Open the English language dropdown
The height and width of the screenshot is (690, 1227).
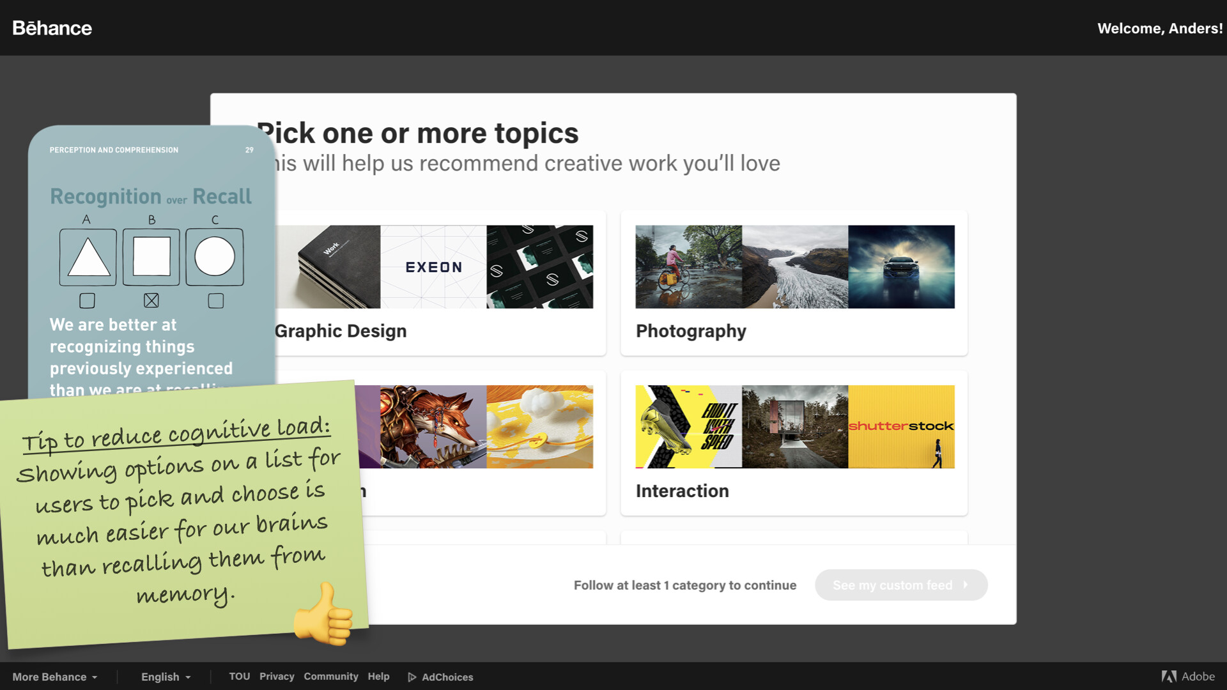[166, 677]
